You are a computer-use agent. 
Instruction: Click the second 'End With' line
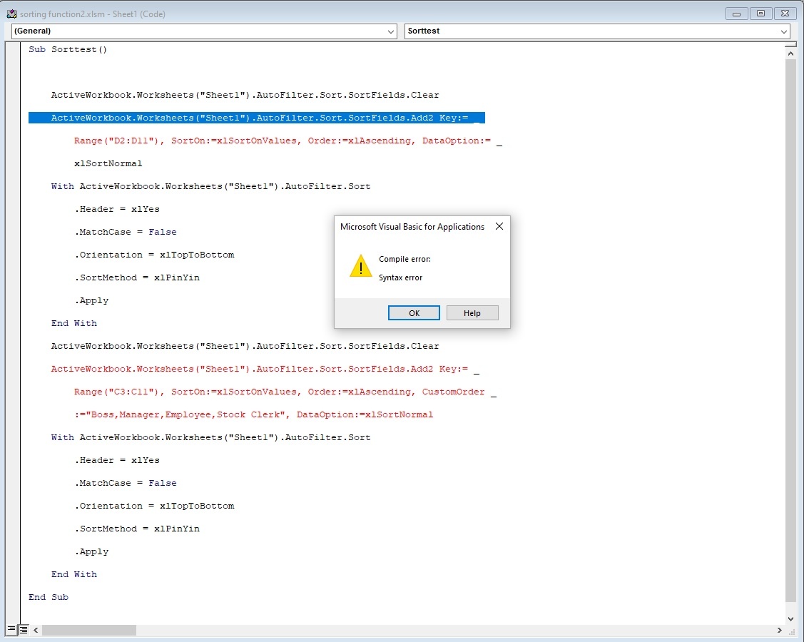click(x=74, y=574)
